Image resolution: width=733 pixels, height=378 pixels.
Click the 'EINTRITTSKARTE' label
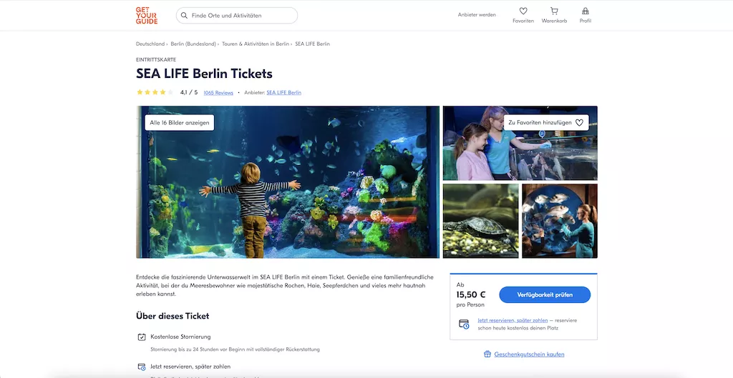tap(156, 60)
